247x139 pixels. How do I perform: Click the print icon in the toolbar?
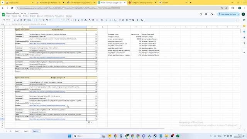[21, 20]
